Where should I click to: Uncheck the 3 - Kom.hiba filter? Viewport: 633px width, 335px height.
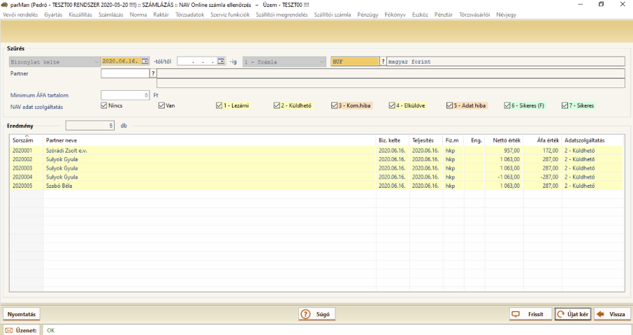tap(334, 105)
